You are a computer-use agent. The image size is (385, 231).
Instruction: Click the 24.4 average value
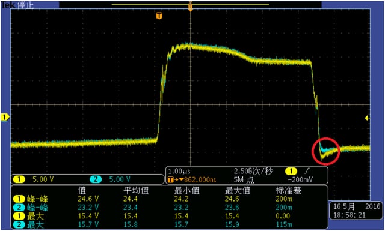(131, 199)
